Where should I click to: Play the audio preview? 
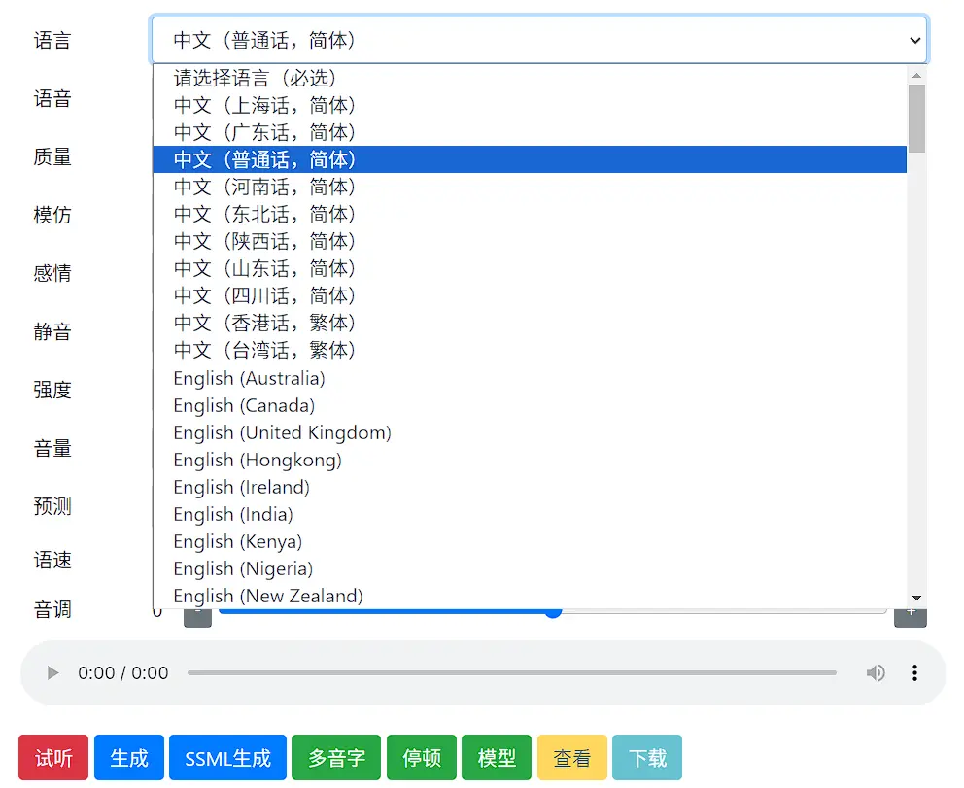tap(53, 673)
